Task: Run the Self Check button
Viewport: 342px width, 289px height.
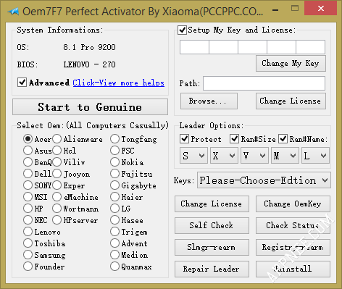Action: click(212, 225)
